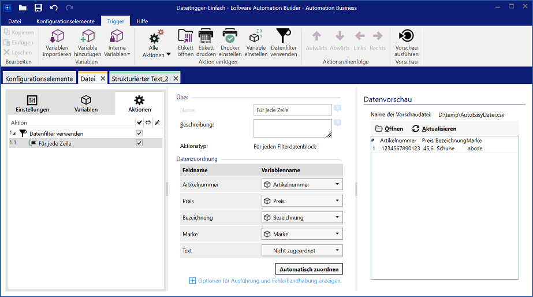This screenshot has width=533, height=297.
Task: Open the Alle Aktionen dropdown
Action: coord(156,44)
